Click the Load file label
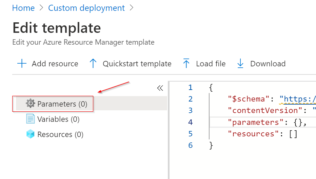This screenshot has height=179, width=316. pos(211,64)
